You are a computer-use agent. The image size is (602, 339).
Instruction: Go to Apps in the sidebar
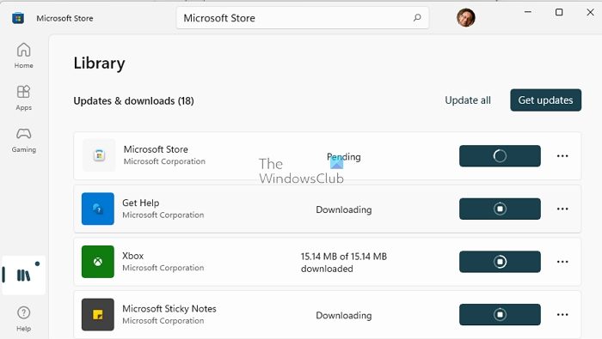point(23,98)
